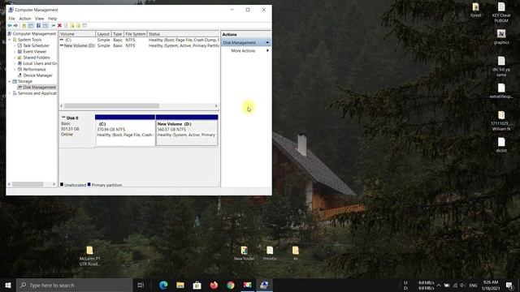This screenshot has height=292, width=520.
Task: Select the Device Manager icon
Action: (19, 75)
